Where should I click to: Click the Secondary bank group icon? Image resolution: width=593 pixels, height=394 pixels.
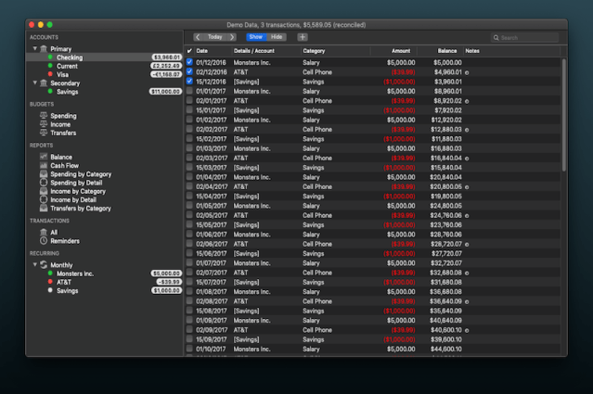(x=44, y=83)
